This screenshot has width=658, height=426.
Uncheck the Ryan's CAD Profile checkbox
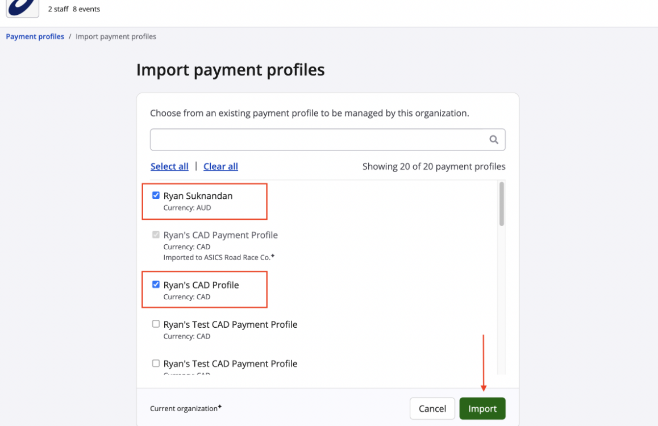(x=156, y=285)
